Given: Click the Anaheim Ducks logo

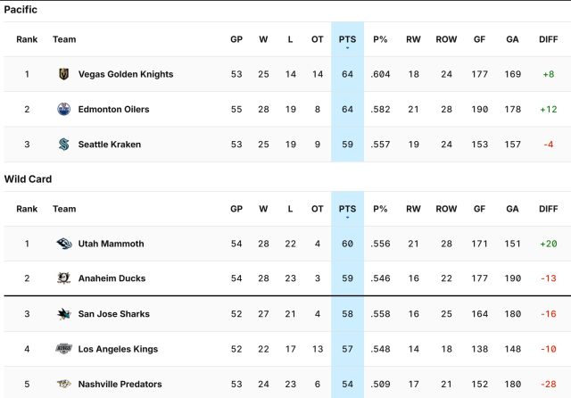Looking at the screenshot, I should pyautogui.click(x=64, y=278).
